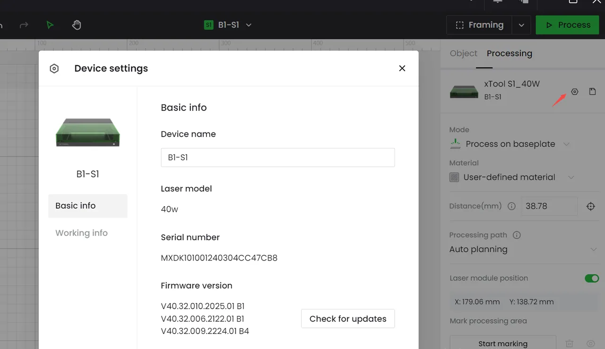Open device settings gear beside xTool S1_40W
Viewport: 605px width, 349px height.
click(575, 92)
